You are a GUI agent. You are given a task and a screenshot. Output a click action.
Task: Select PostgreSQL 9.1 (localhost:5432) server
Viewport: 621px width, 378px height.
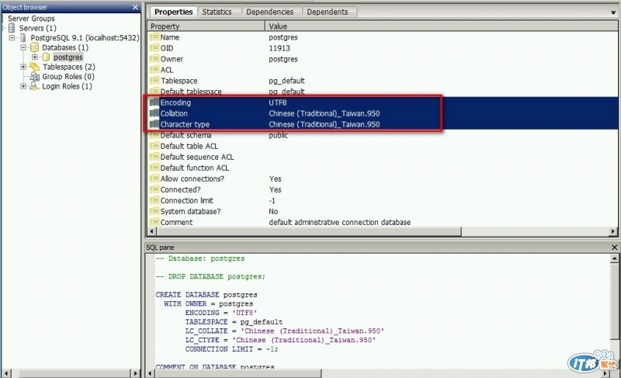pyautogui.click(x=85, y=38)
